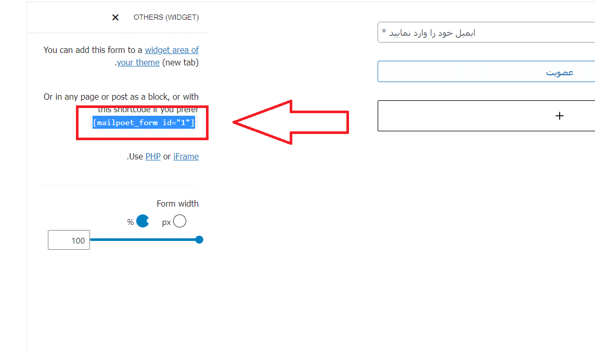
Task: Select the px width unit radio
Action: coord(179,221)
